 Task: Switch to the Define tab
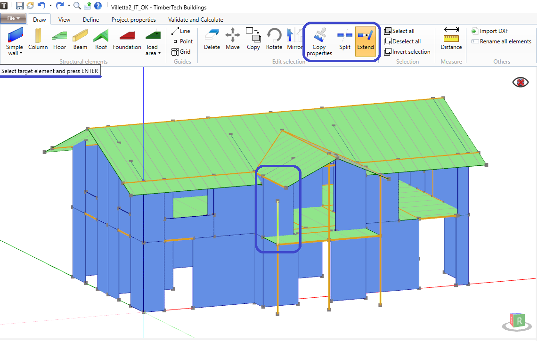click(x=91, y=20)
